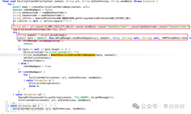
Task: Click the "facilityClientHello" string in Utils.printLog
Action: (57, 52)
